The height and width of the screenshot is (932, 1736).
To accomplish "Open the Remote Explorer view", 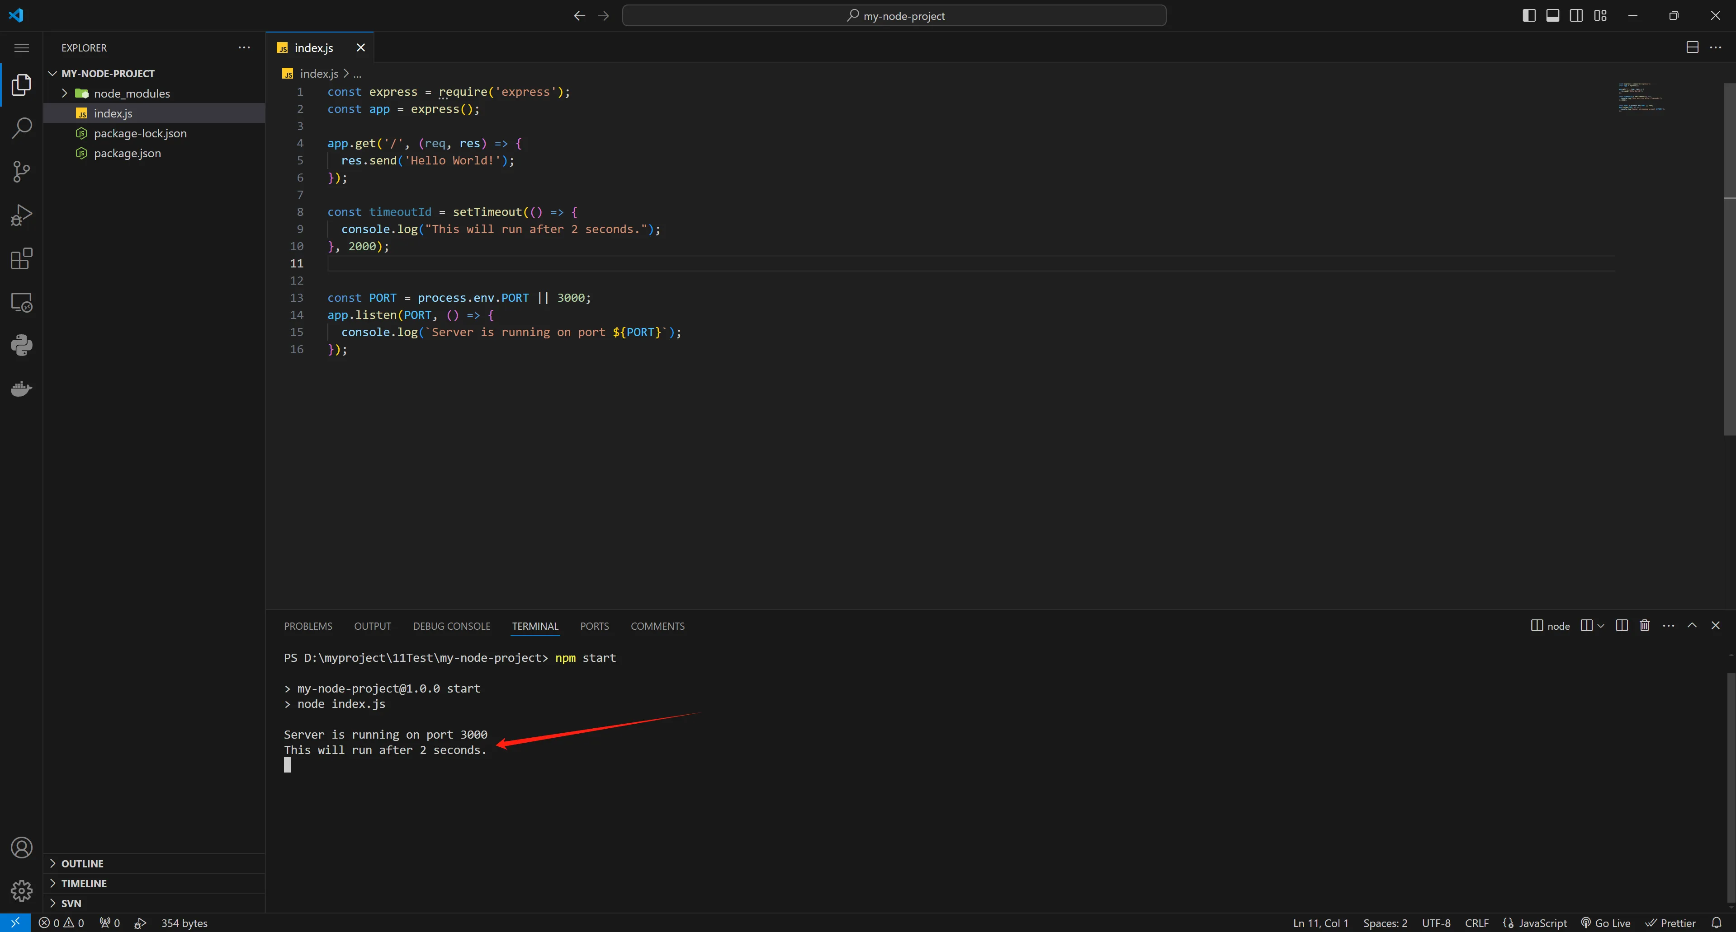I will [x=22, y=302].
